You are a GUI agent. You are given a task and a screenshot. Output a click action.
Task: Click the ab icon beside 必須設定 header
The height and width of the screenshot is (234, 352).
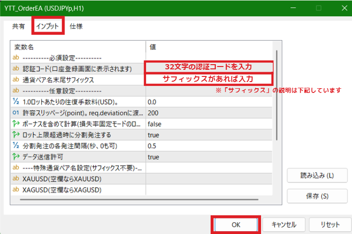pos(16,58)
